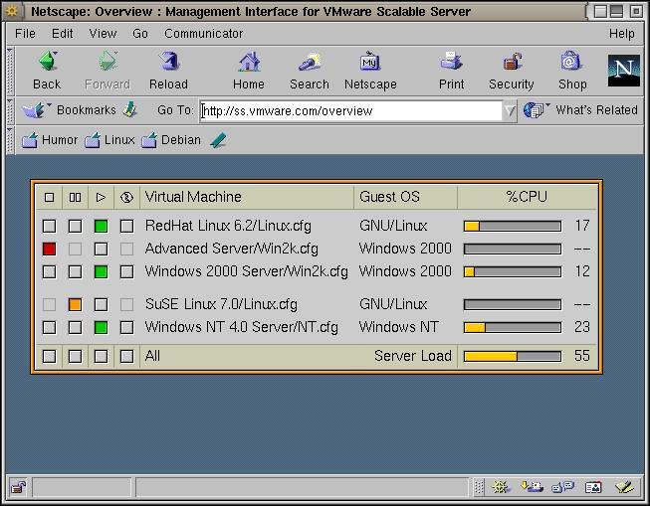Click RedHat Linux CPU usage bar
Screen dimensions: 650x506
(513, 226)
